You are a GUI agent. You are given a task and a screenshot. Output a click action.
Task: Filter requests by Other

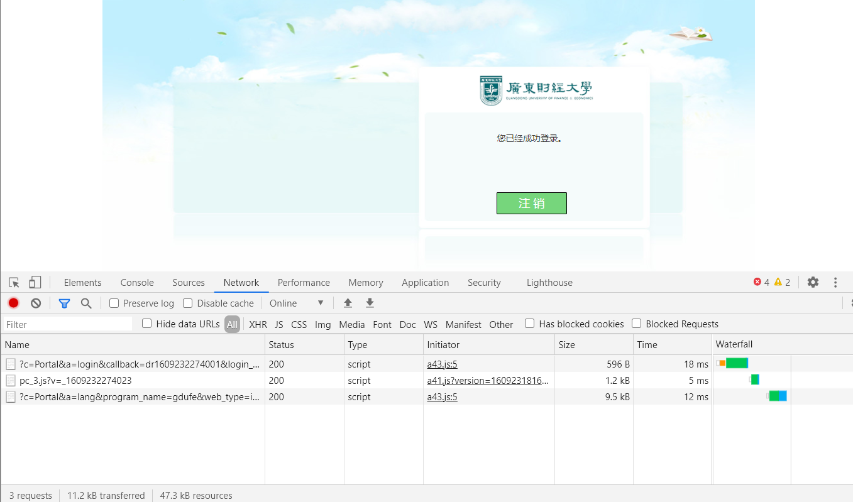coord(501,325)
